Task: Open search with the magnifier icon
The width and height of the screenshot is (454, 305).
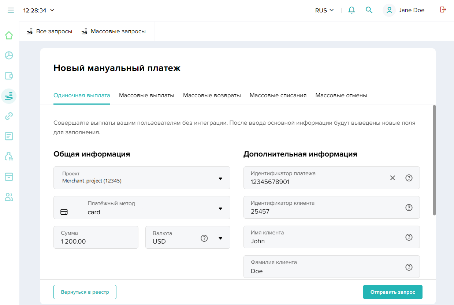Action: click(x=369, y=10)
